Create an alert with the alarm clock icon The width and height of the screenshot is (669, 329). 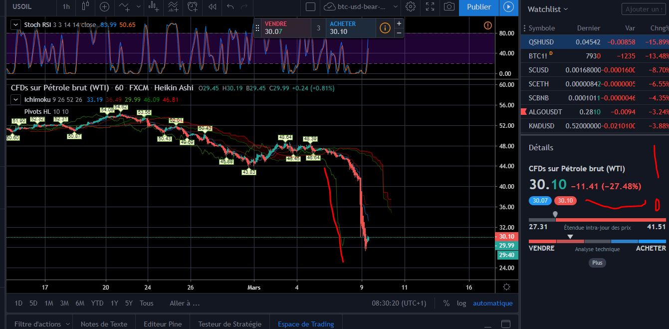coord(193,7)
